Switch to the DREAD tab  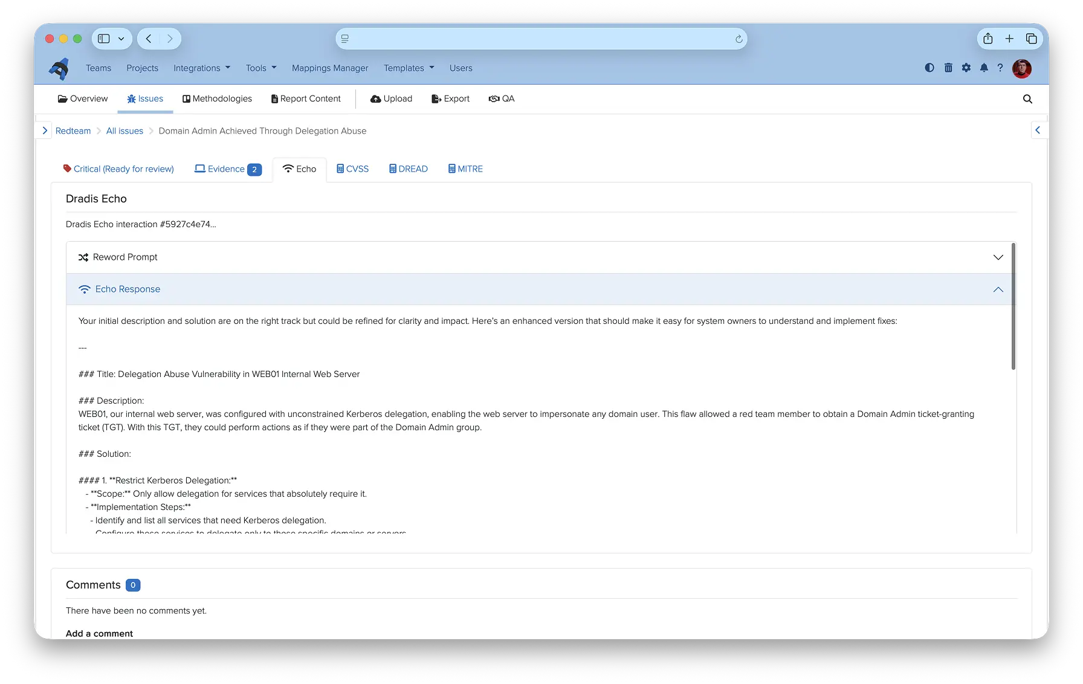click(x=409, y=169)
